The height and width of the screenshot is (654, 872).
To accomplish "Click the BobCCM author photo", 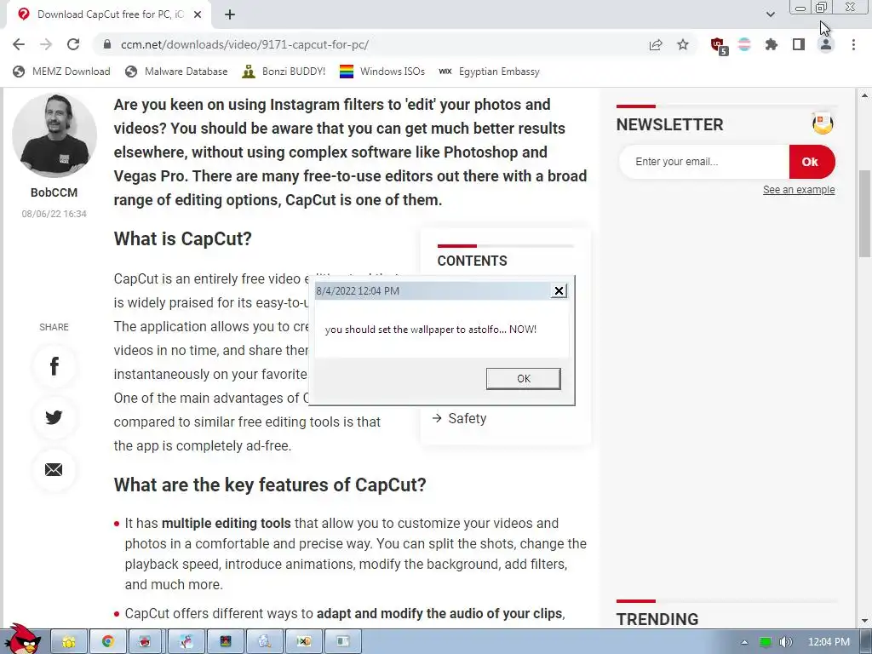I will click(x=54, y=135).
